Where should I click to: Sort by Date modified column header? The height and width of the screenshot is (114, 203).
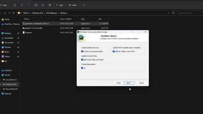[66, 19]
